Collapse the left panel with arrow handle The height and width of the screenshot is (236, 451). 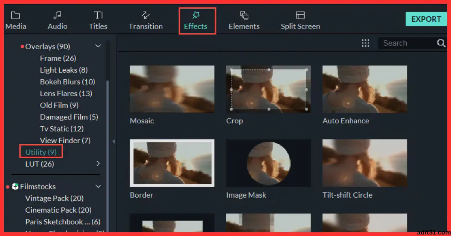114,142
